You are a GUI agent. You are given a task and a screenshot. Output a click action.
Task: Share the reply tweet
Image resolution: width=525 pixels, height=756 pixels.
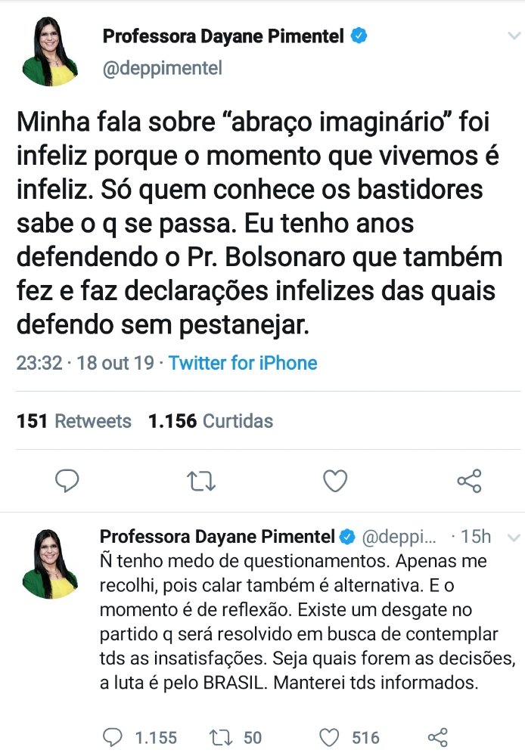point(438,737)
